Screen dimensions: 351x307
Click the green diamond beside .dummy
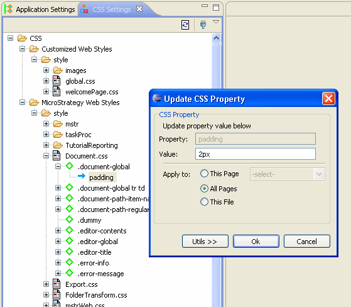tap(70, 220)
